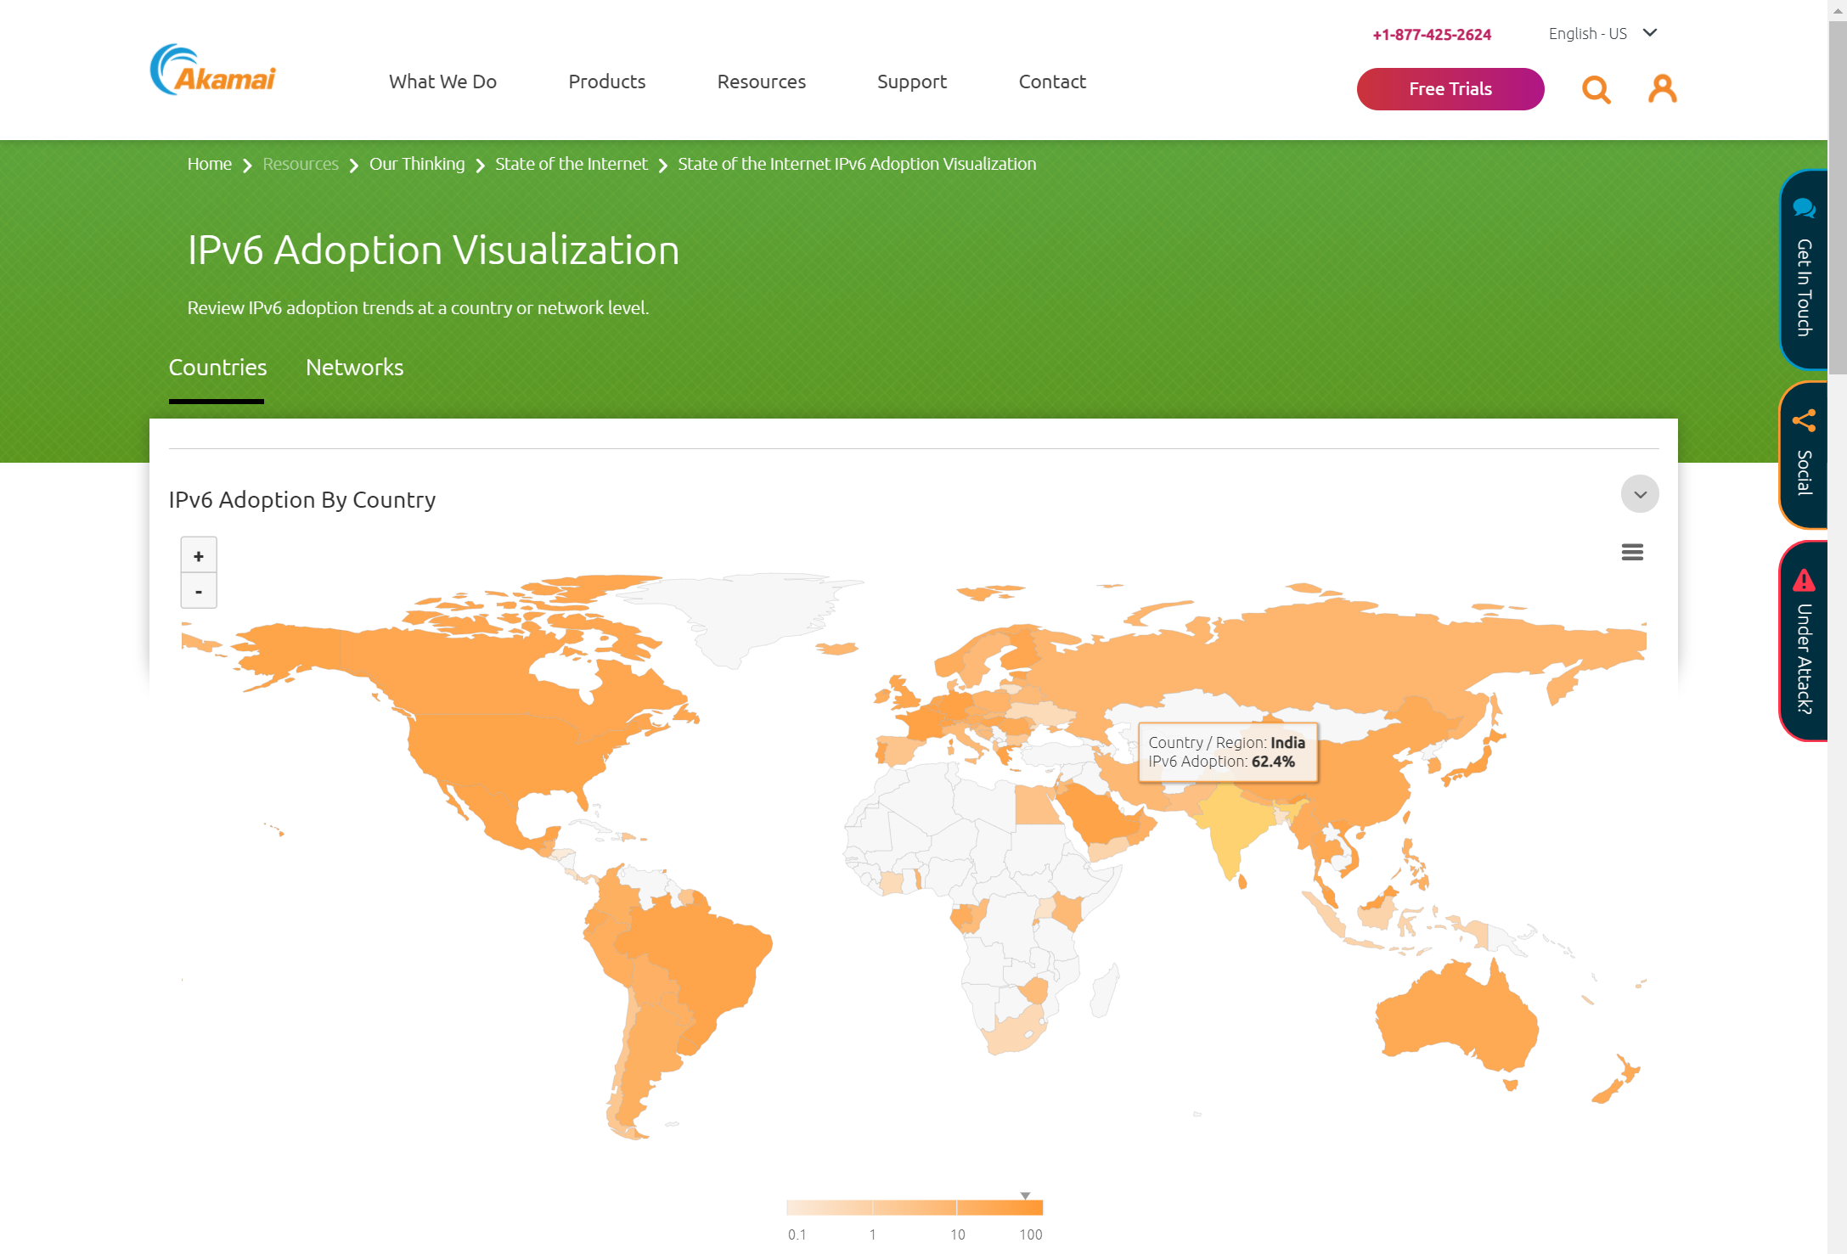Screen dimensions: 1847x1254
Task: Click the Free Trials button
Action: coord(1450,89)
